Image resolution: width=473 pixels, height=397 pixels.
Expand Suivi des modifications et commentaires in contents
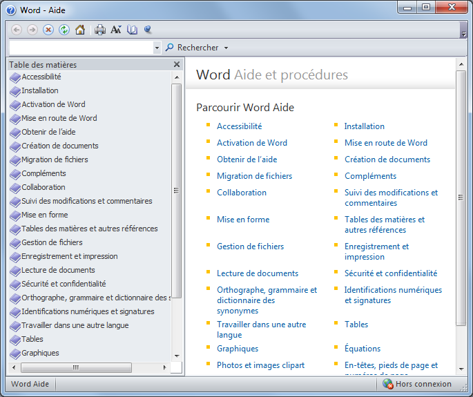click(x=15, y=202)
